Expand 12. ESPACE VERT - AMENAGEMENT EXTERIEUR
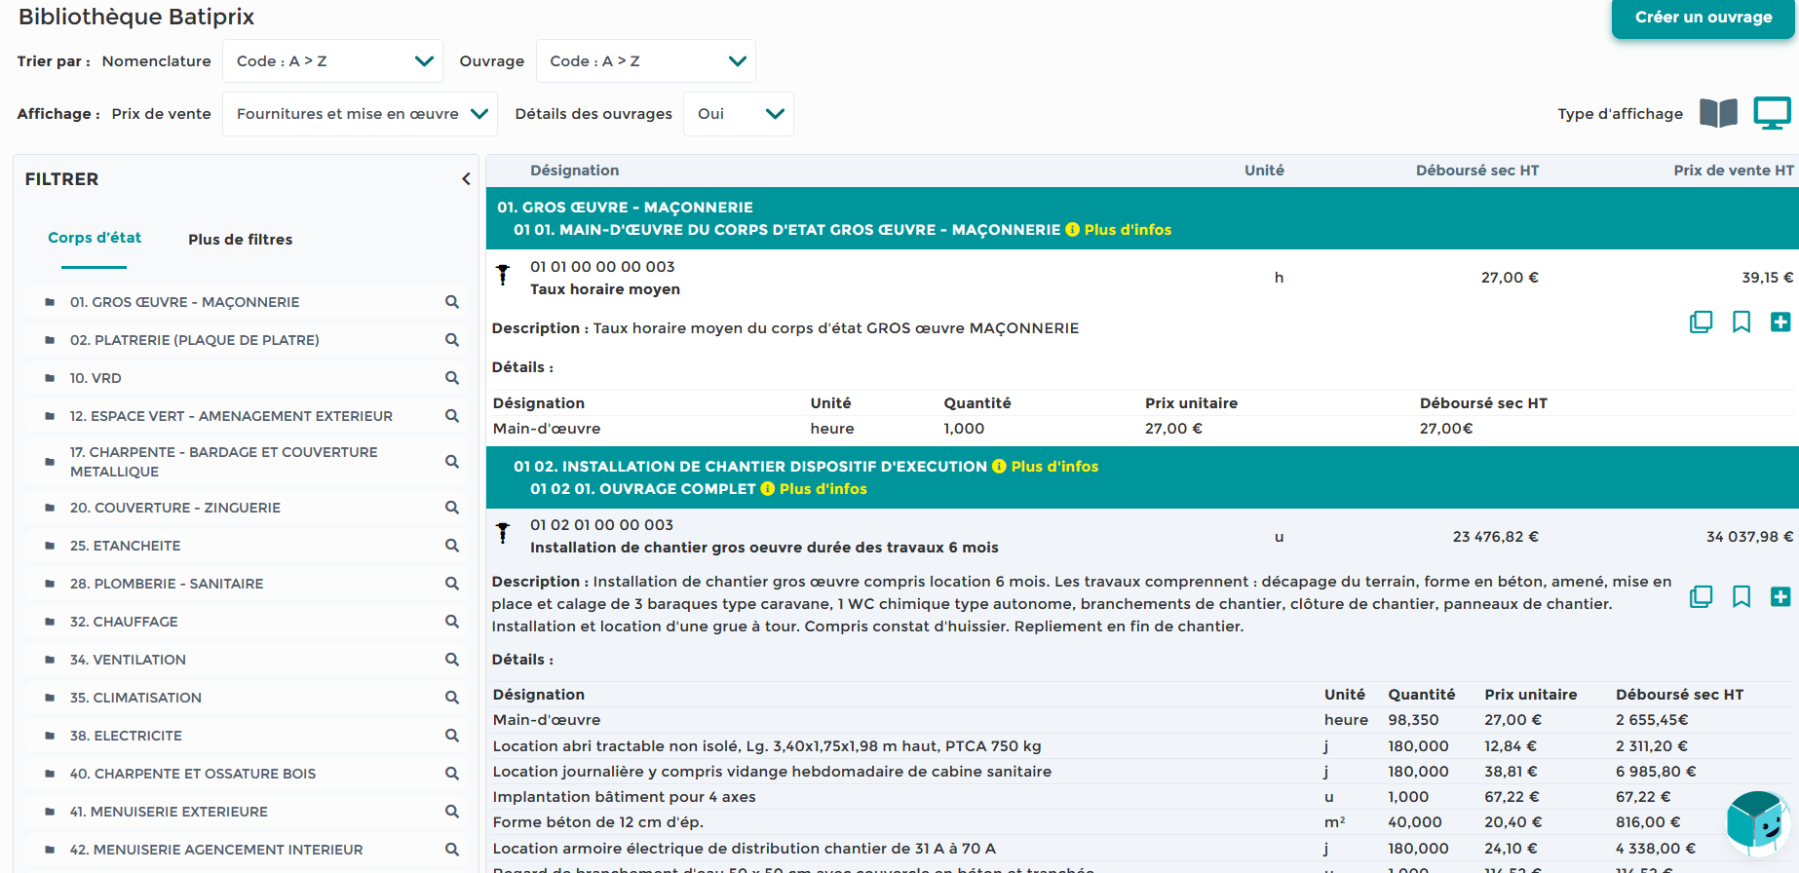The height and width of the screenshot is (873, 1799). (x=50, y=416)
